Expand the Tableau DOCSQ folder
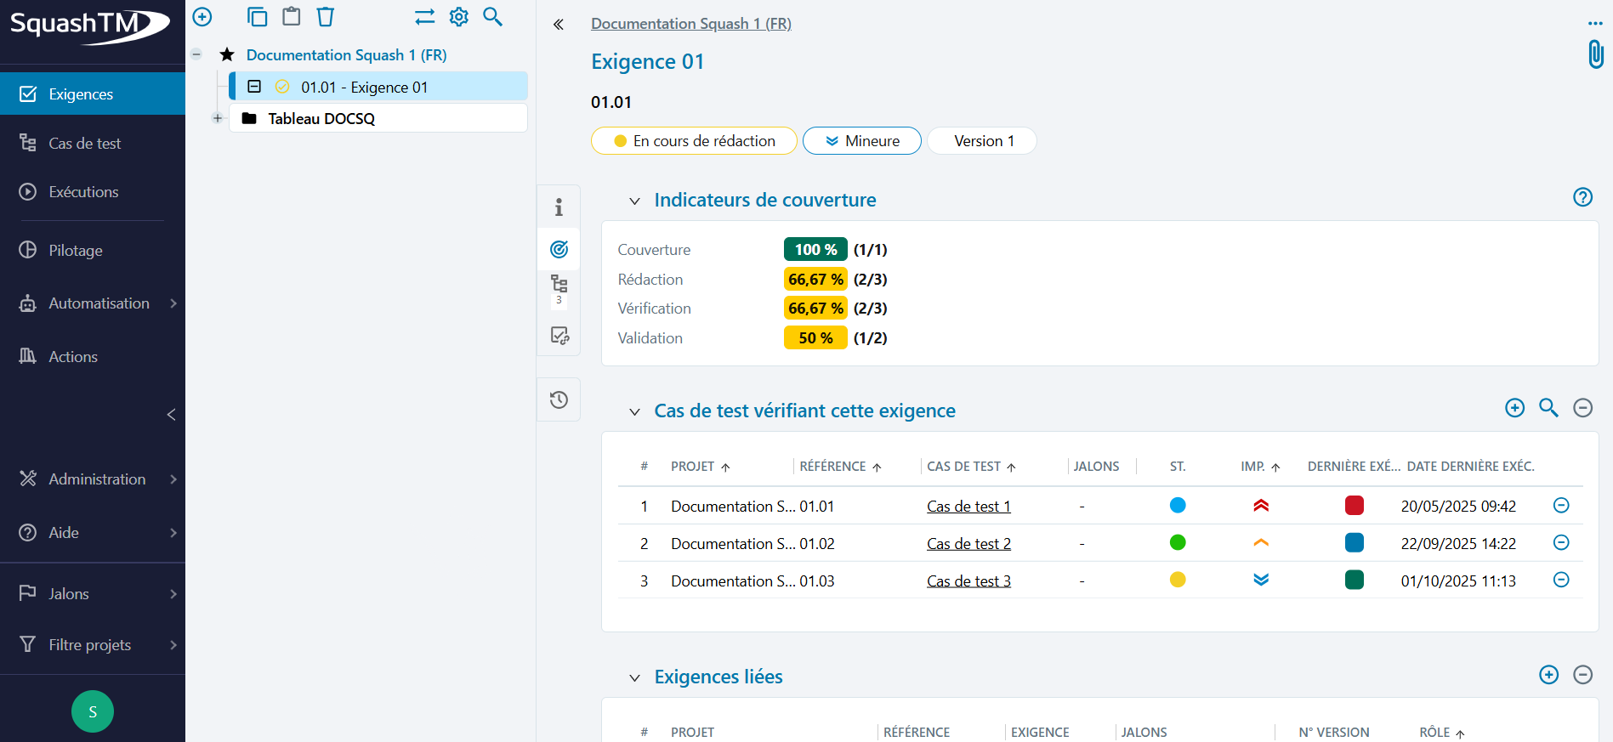 tap(218, 118)
